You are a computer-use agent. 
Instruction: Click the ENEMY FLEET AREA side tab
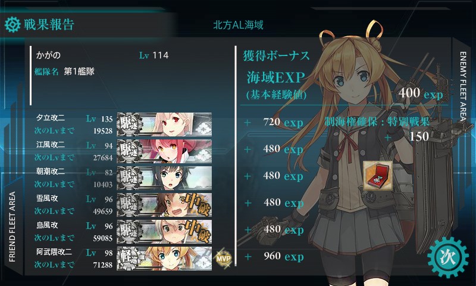(463, 86)
